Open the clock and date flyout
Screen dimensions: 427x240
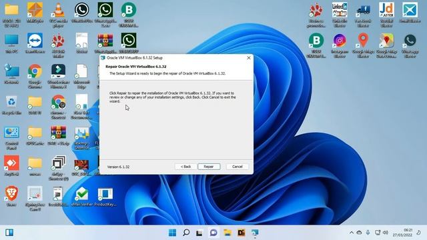click(x=402, y=233)
